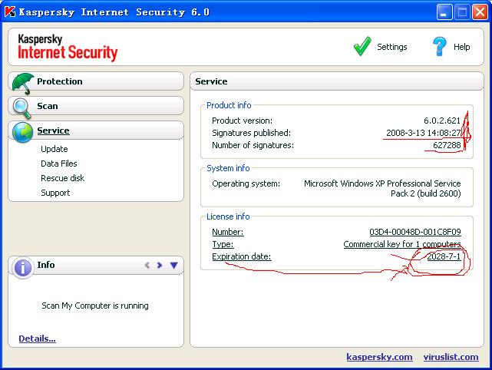Click signatures published date 2008-3-13 14:08:27
492x370 pixels.
[x=423, y=133]
